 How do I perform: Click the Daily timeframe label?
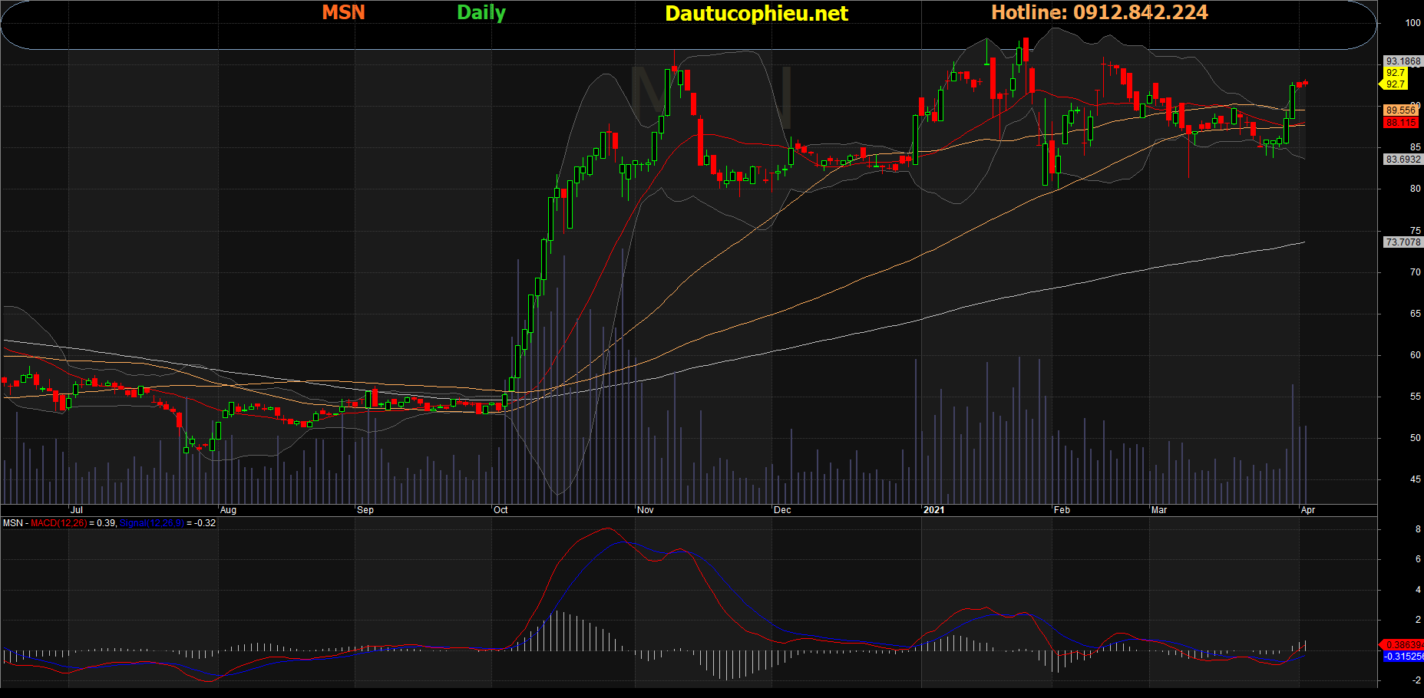[x=481, y=12]
